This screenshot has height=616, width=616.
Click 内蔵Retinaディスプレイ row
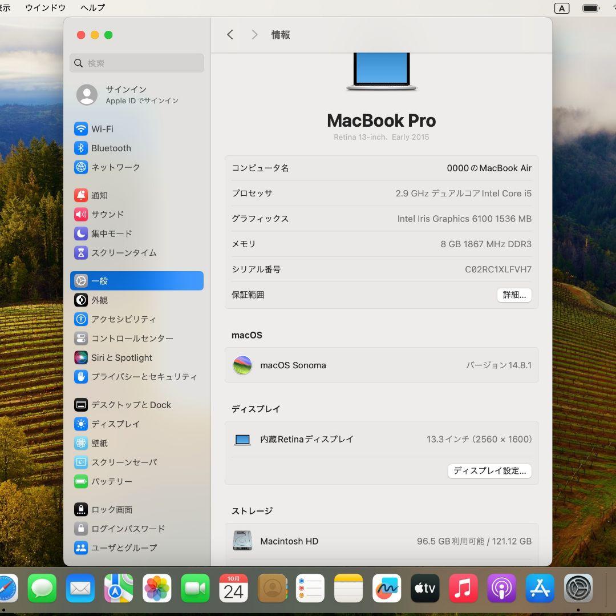[x=382, y=439]
